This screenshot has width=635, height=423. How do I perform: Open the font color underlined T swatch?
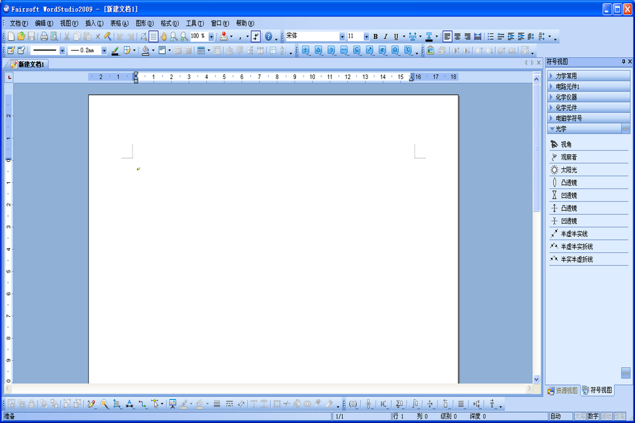[x=429, y=37]
